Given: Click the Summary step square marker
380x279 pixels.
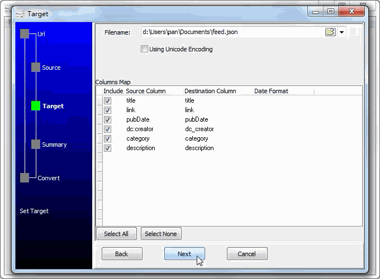Looking at the screenshot, I should pyautogui.click(x=36, y=145).
